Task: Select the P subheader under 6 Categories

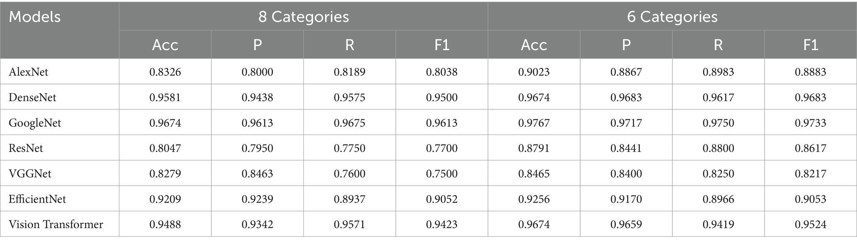Action: coord(626,45)
